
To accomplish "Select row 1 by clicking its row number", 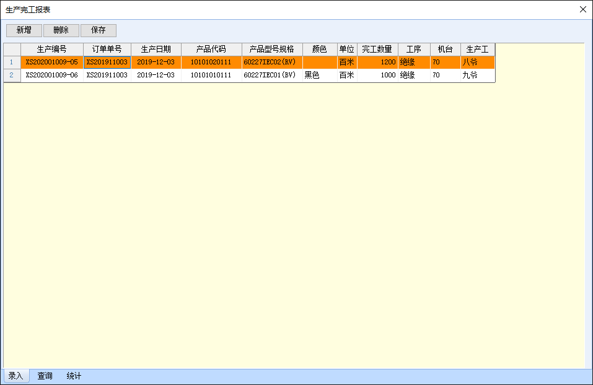I will [x=12, y=62].
